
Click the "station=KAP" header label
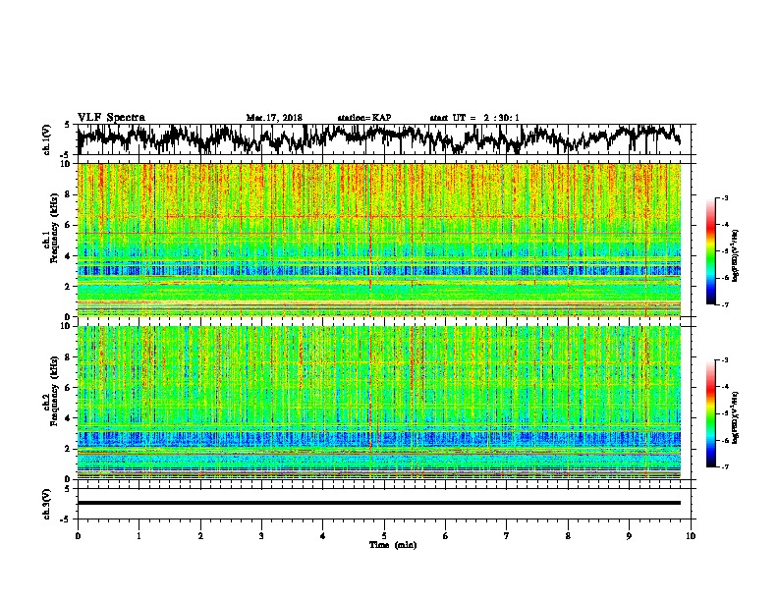364,118
